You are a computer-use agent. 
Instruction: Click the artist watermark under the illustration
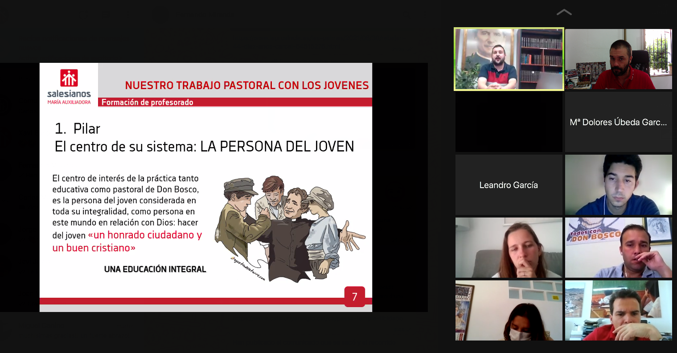click(x=248, y=269)
